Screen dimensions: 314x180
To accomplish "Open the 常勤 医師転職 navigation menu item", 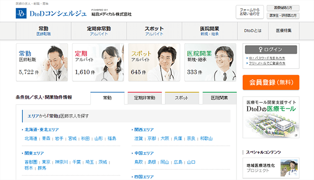I will tap(44, 31).
